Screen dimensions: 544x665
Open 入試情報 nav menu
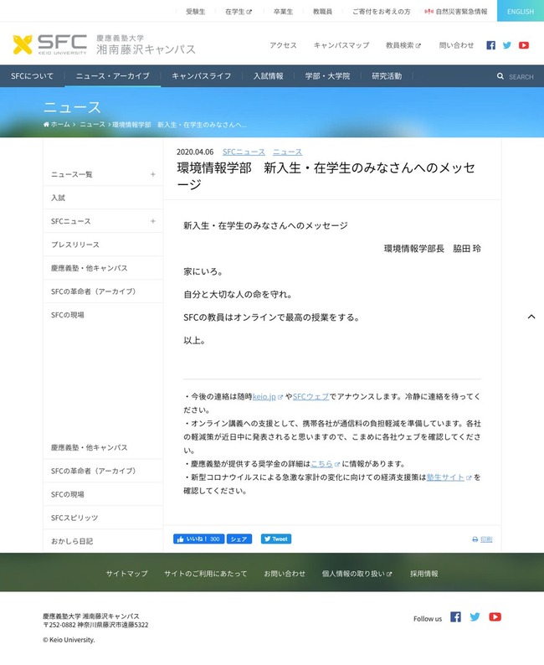[x=269, y=76]
